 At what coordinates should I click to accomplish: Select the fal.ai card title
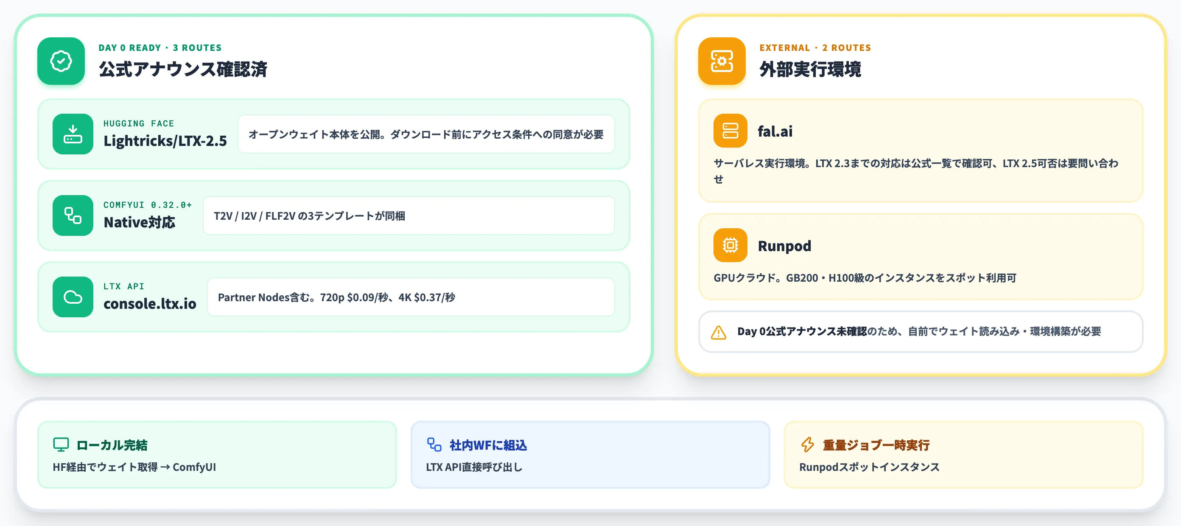click(x=775, y=131)
